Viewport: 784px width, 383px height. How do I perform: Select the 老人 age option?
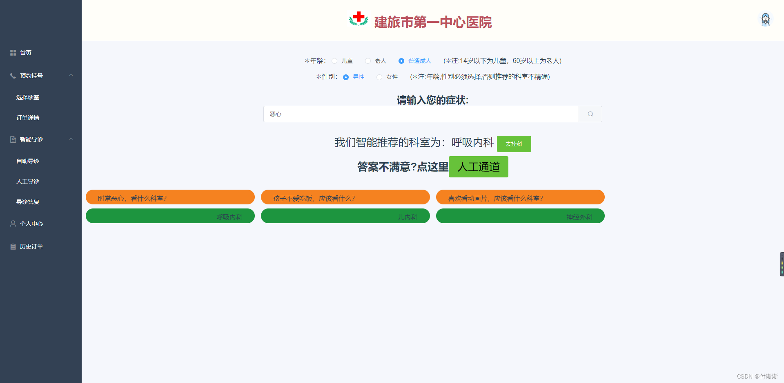tap(368, 60)
